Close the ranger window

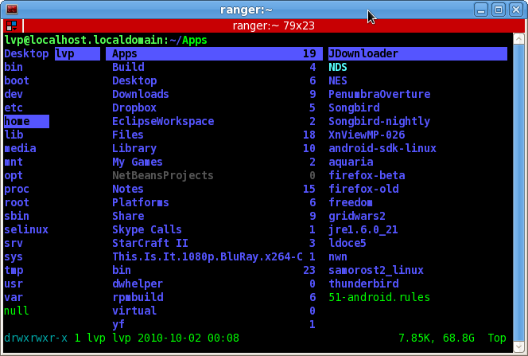point(514,10)
